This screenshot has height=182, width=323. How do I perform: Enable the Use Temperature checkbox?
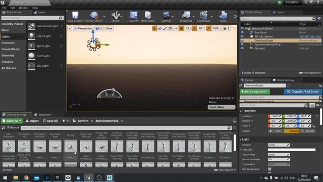click(270, 169)
